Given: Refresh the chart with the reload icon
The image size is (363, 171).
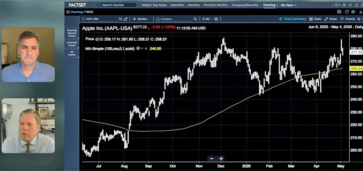Looking at the screenshot, I should pos(347,12).
